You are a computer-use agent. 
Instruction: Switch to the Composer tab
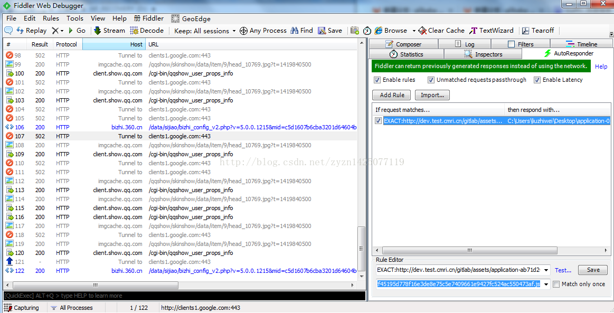tap(403, 44)
